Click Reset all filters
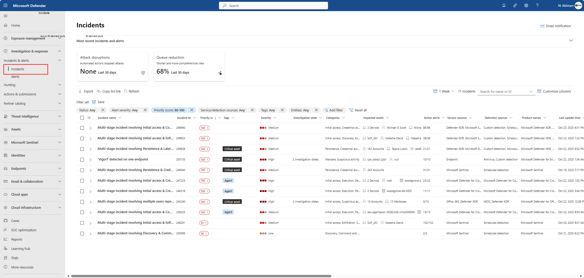Viewport: 584px width, 278px height. pyautogui.click(x=358, y=110)
